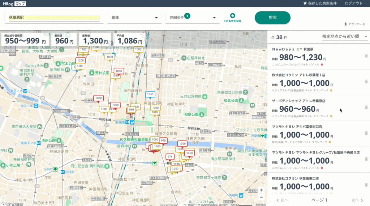The width and height of the screenshot is (370, 206).
Task: Click the HRog マップ logo
Action: (x=14, y=4)
